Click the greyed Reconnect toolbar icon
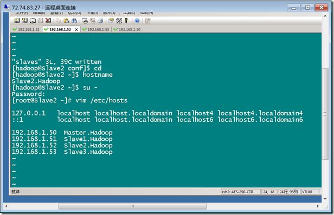The height and width of the screenshot is (215, 334). tap(41, 21)
